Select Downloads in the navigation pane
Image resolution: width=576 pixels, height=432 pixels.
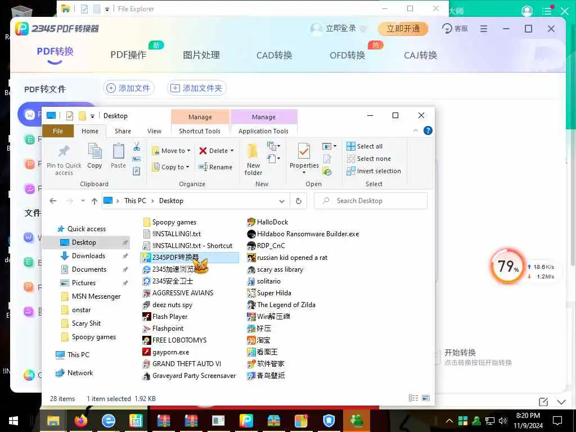coord(88,256)
